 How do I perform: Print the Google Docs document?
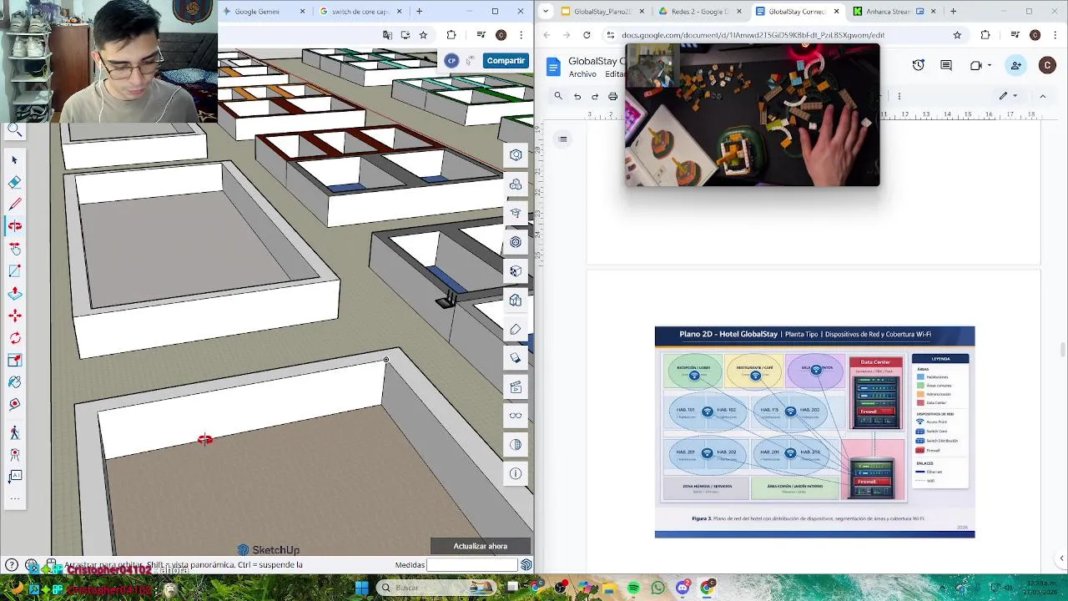pyautogui.click(x=612, y=96)
